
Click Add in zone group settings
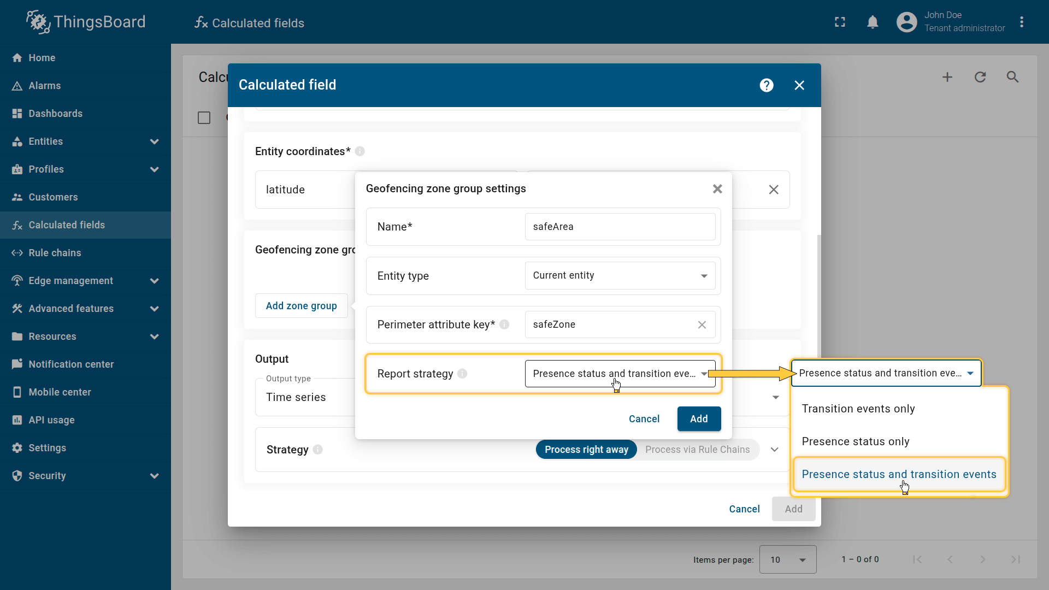[698, 419]
